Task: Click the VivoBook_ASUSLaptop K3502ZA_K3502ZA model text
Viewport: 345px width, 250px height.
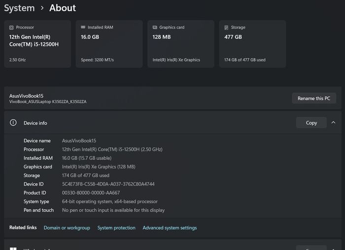Action: pos(48,102)
